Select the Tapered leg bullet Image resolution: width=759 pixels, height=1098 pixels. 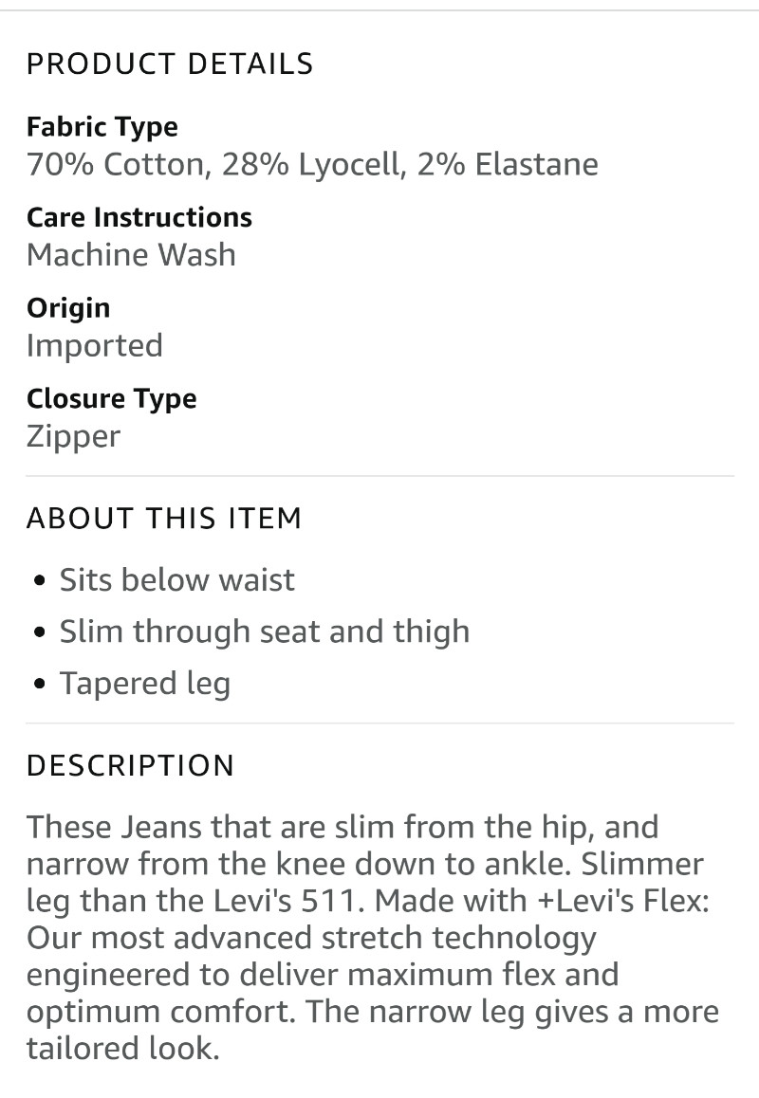[x=145, y=684]
